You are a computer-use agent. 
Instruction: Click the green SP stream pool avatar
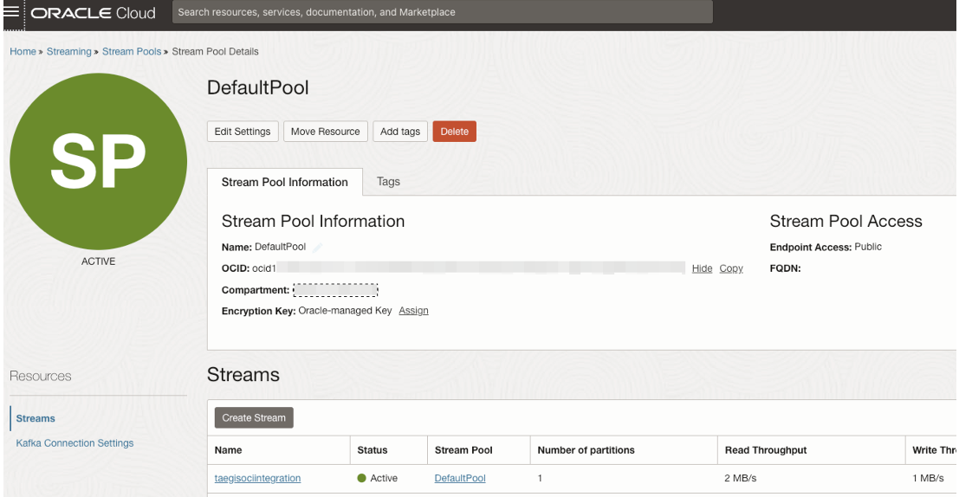pyautogui.click(x=99, y=162)
